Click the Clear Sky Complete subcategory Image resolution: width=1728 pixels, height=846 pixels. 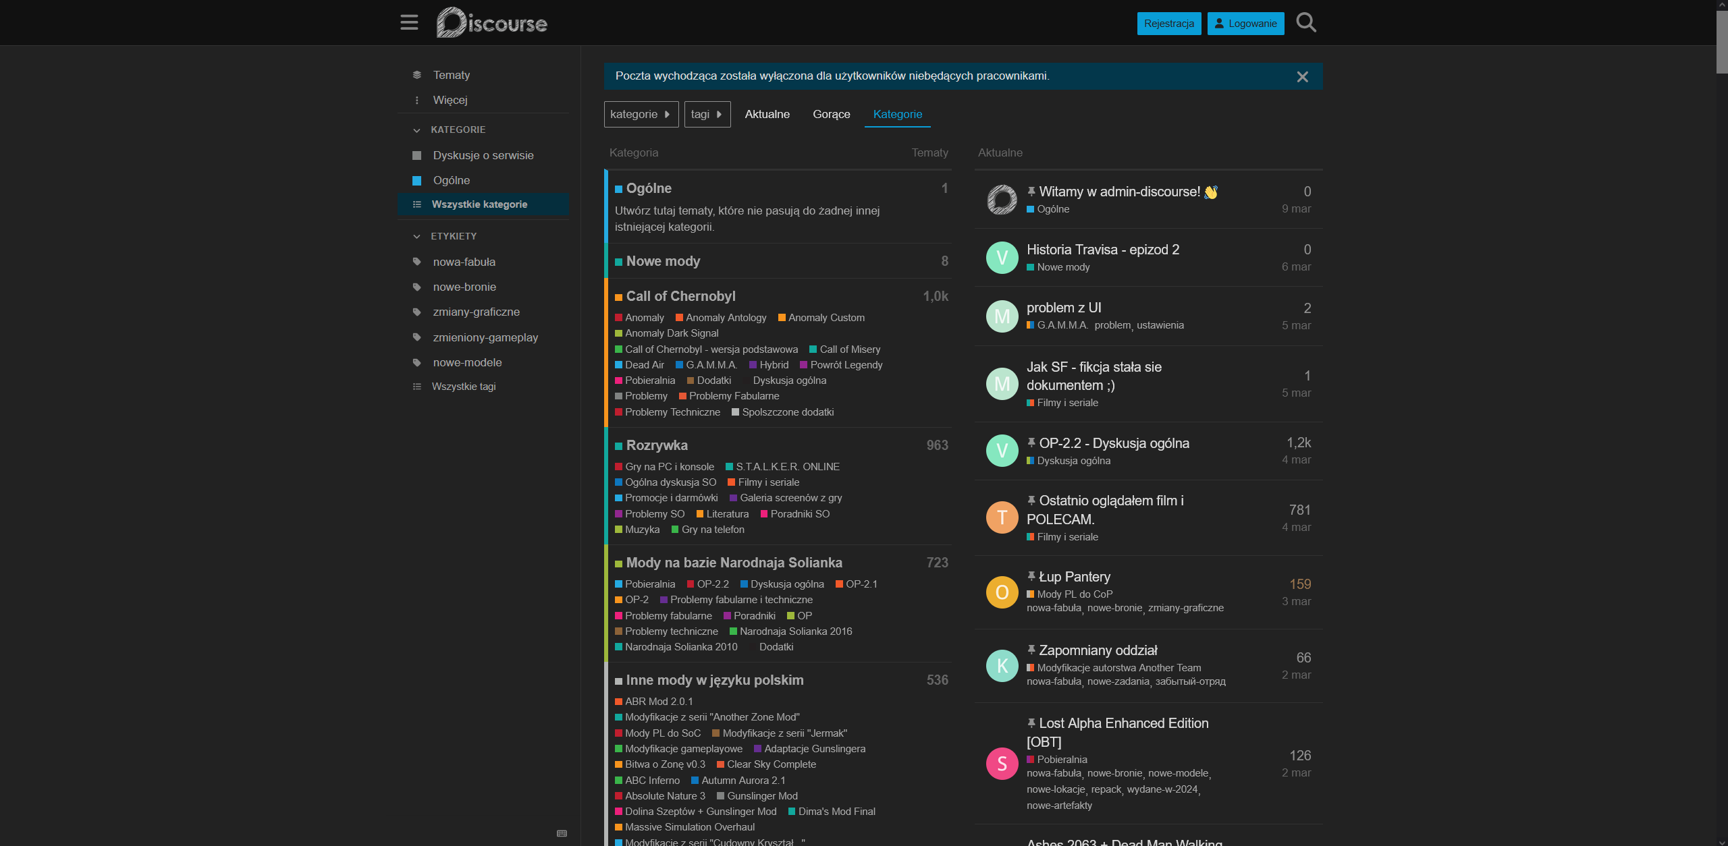click(x=771, y=764)
